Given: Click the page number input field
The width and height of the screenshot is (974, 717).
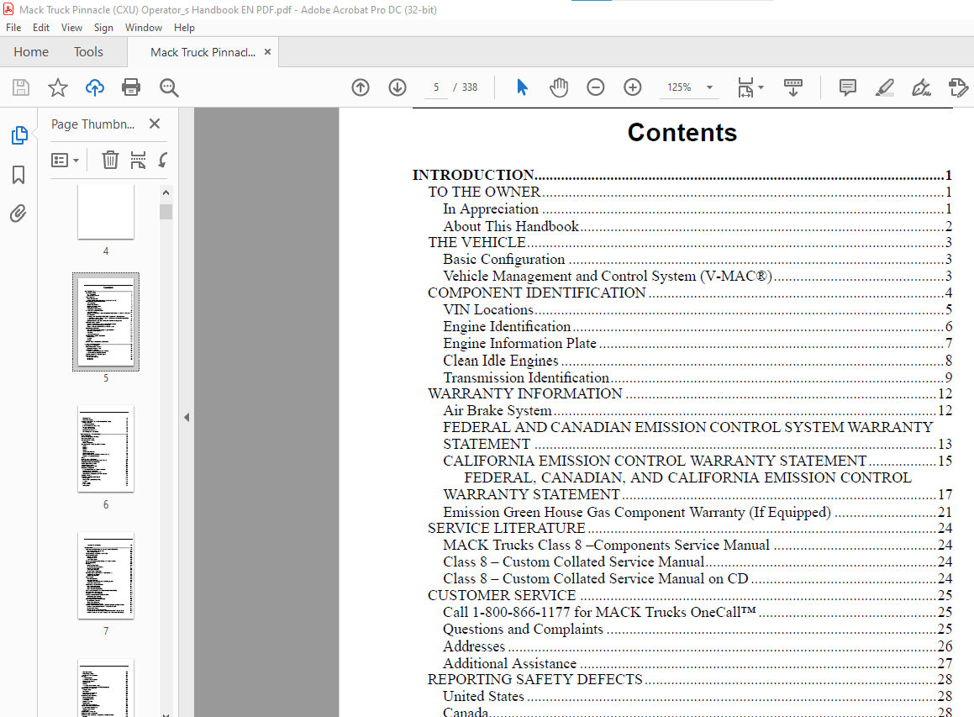Looking at the screenshot, I should coord(436,87).
